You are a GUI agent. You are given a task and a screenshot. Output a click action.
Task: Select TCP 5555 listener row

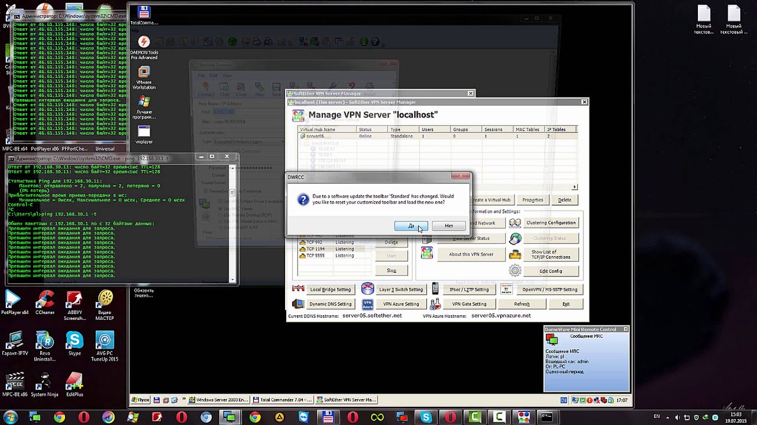[335, 256]
